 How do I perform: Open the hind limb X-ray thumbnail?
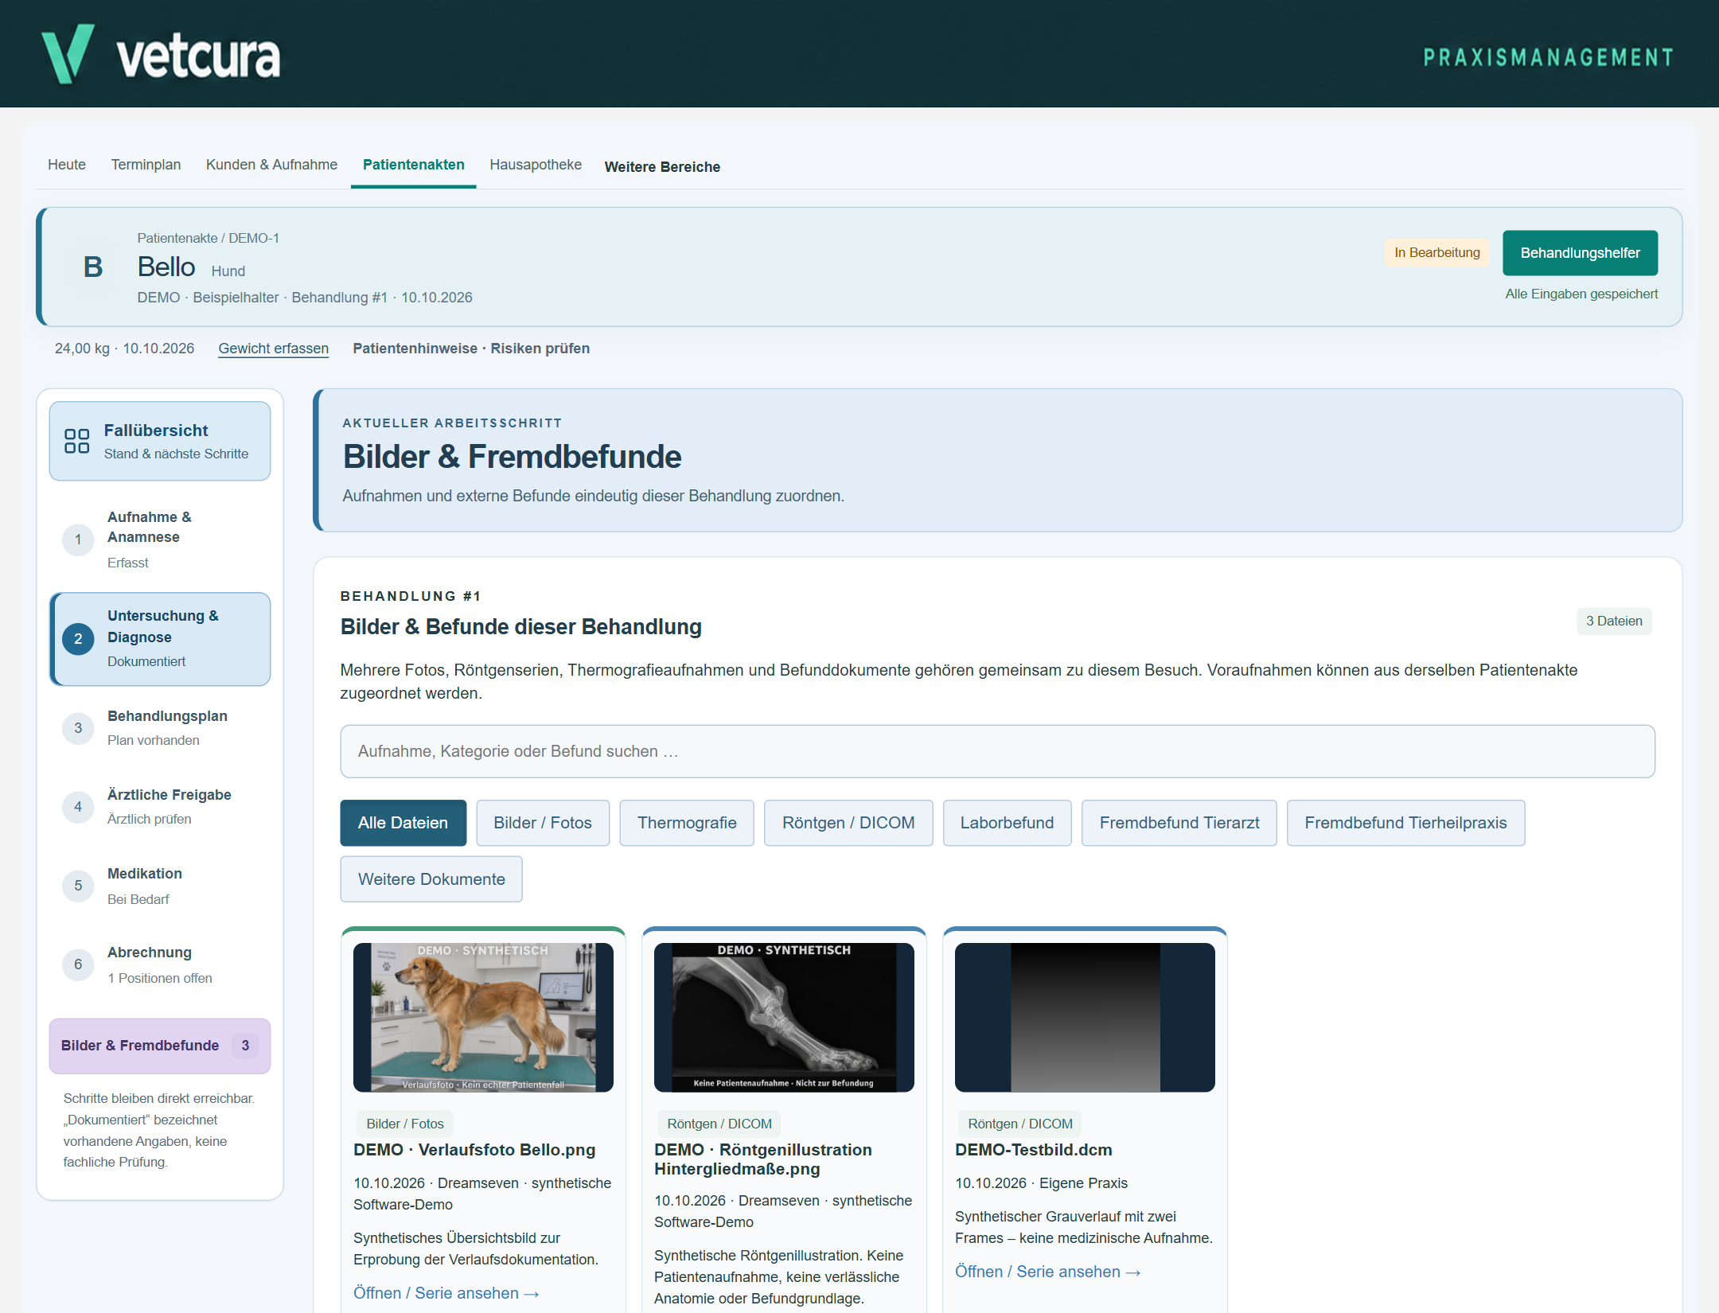point(784,1018)
